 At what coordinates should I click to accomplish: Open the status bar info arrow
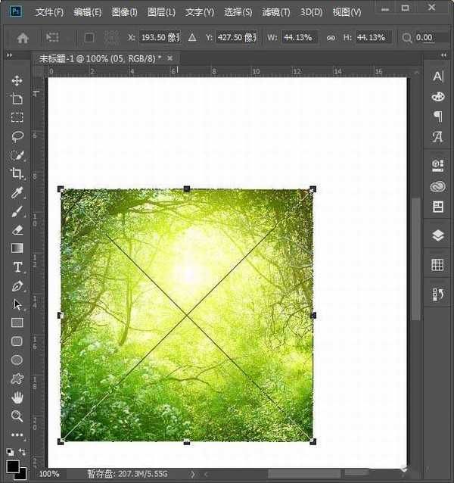pyautogui.click(x=191, y=474)
